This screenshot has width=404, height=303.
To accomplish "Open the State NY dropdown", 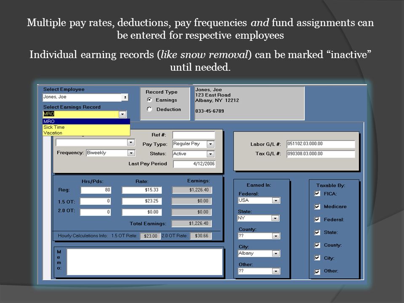I will tap(275, 218).
